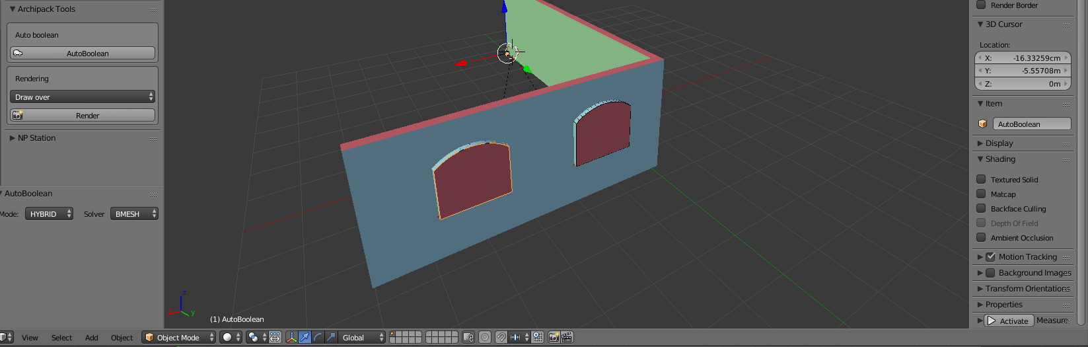Open the Object Mode dropdown
The height and width of the screenshot is (347, 1088).
coord(179,337)
